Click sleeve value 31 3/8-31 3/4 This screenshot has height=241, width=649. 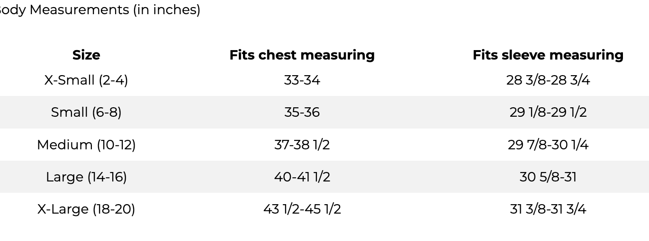[x=548, y=209]
